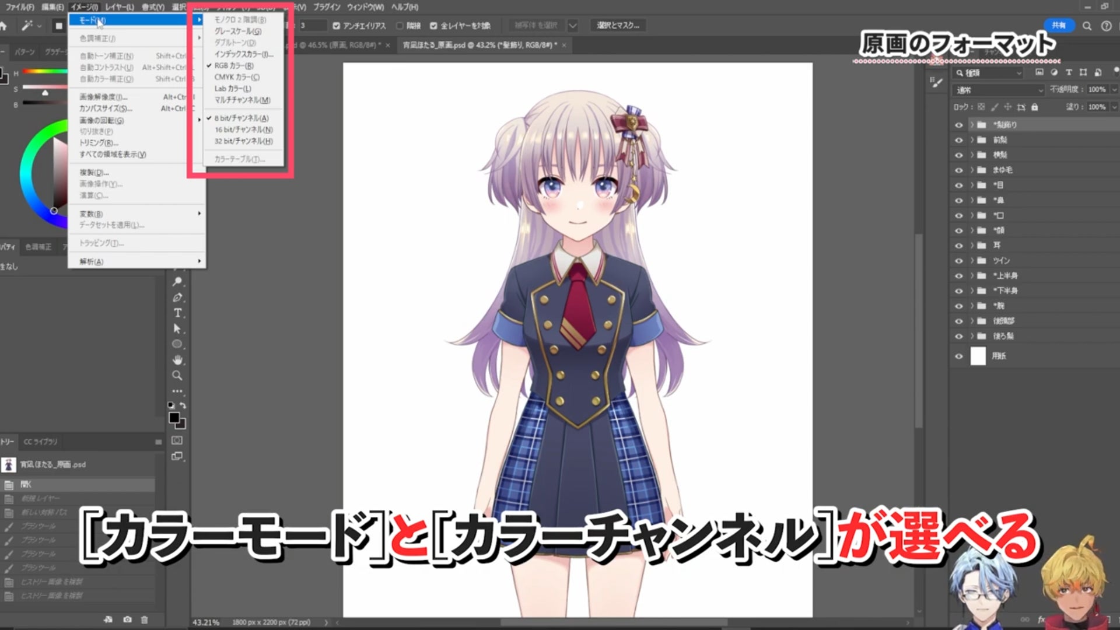Click the lock all layers icon
The height and width of the screenshot is (630, 1120).
[x=1034, y=107]
